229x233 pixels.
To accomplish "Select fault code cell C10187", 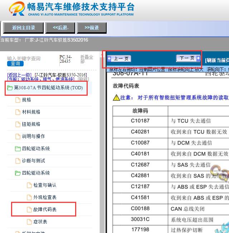I will click(x=140, y=121).
